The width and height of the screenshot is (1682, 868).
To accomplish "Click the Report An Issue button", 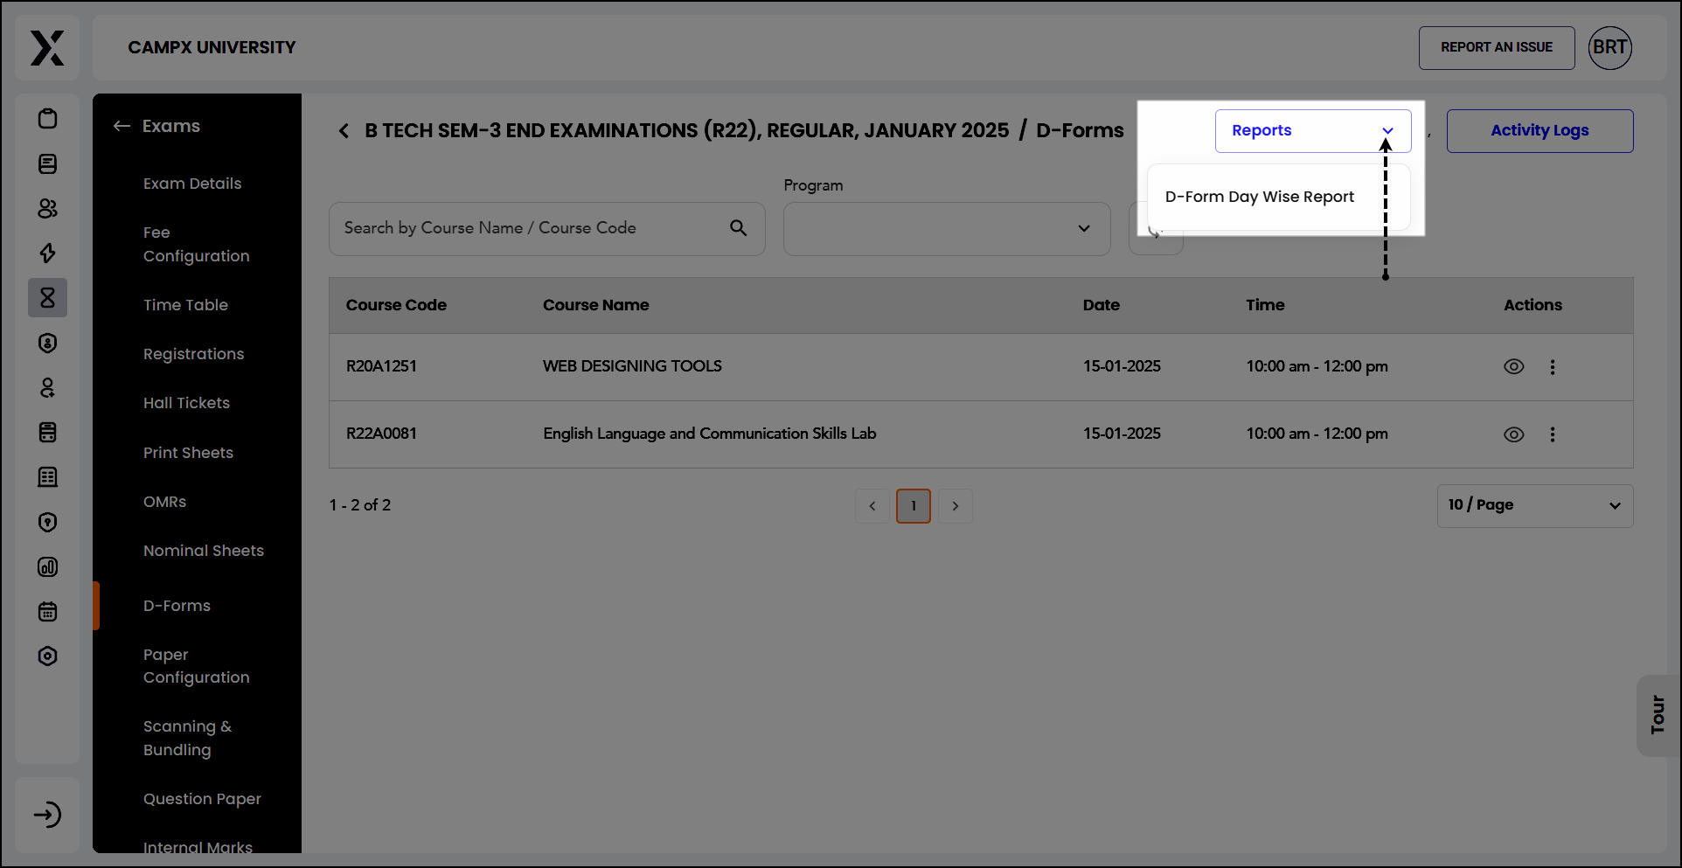I will [x=1497, y=48].
